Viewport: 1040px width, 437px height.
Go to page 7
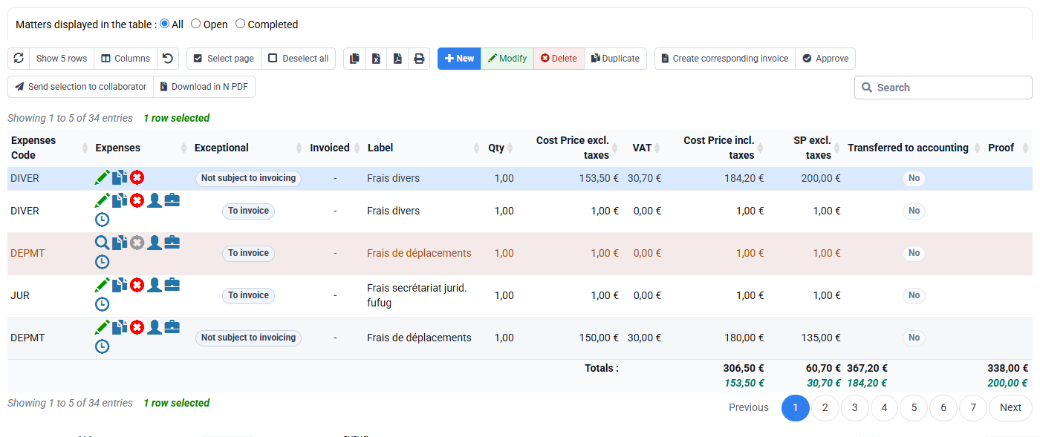[x=973, y=407]
